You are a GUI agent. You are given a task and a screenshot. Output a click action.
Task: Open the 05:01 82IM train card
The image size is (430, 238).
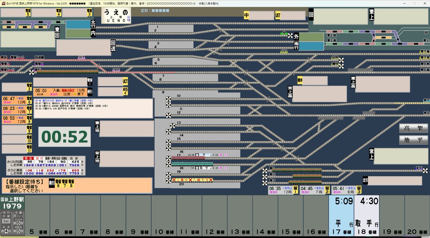click(63, 92)
